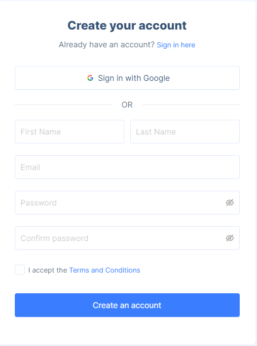The width and height of the screenshot is (257, 346).
Task: Submit with the Create an account button
Action: (x=127, y=305)
